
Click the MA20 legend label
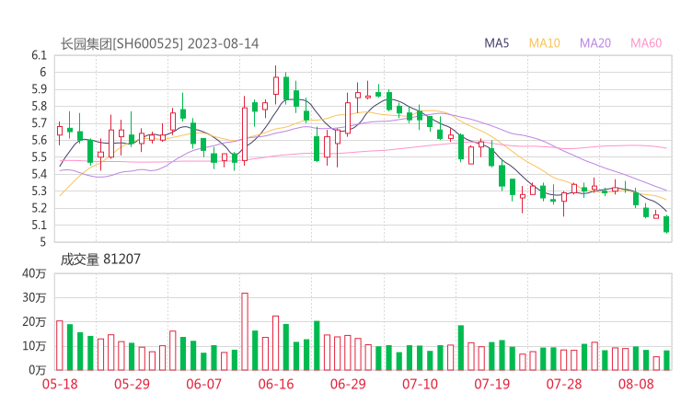[x=595, y=43]
